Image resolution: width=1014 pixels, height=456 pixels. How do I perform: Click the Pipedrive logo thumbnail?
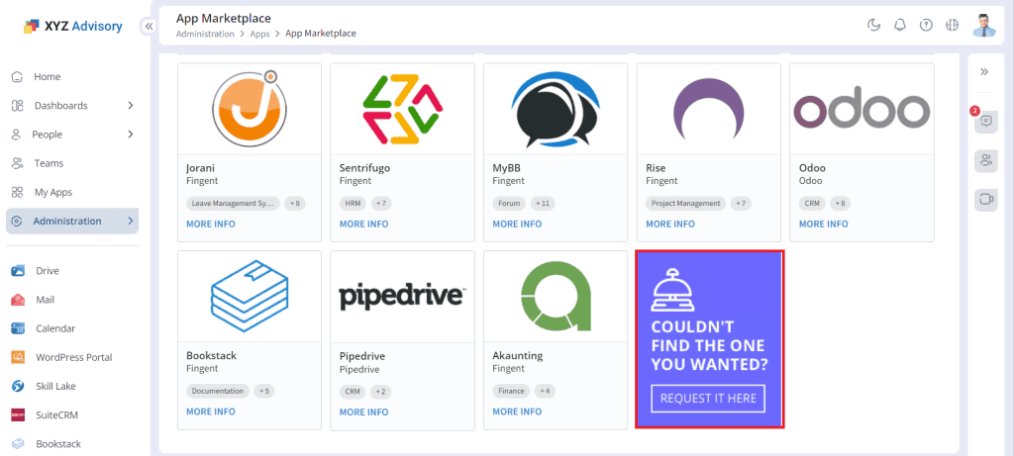pyautogui.click(x=402, y=296)
